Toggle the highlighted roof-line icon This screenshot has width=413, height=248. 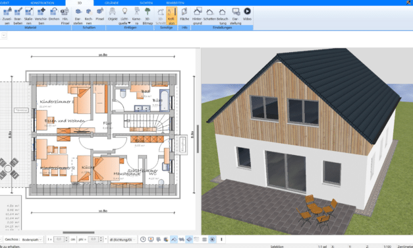click(174, 239)
